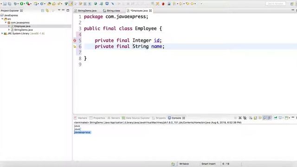Click Remove All Terminated Launches icon
This screenshot has height=167, width=297.
coord(245,118)
